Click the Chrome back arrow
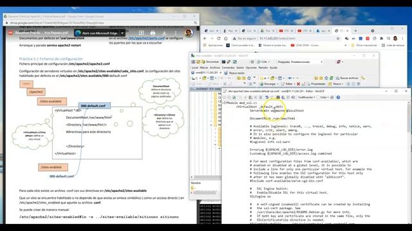This screenshot has height=231, width=412. [205, 38]
